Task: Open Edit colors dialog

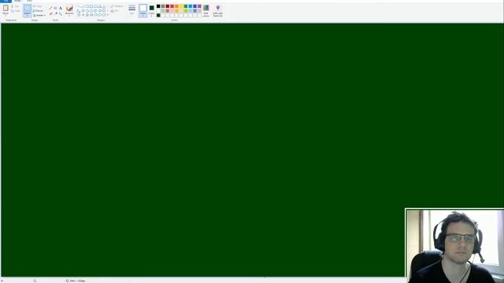Action: (x=206, y=10)
